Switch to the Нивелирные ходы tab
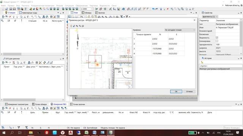The image size is (243, 136). pyautogui.click(x=28, y=12)
